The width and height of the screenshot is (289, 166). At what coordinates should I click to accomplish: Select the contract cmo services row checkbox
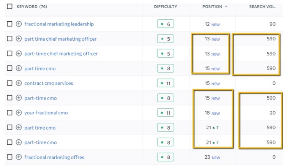pyautogui.click(x=9, y=83)
